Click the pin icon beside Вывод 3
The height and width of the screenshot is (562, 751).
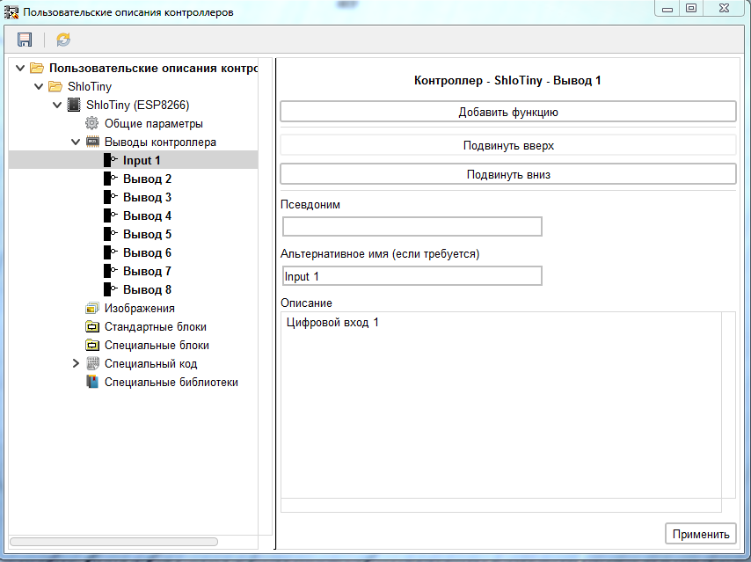tap(111, 197)
